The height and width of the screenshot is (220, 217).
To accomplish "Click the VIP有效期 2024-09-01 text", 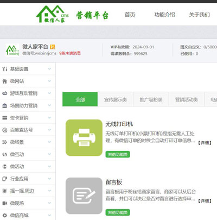I will click(132, 47).
